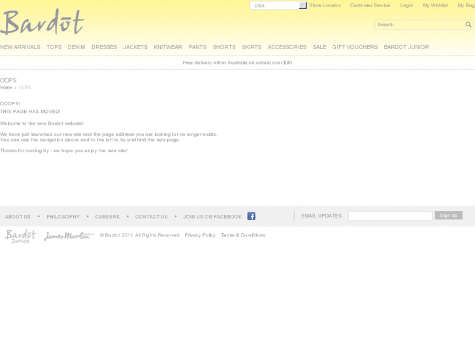Focus the Email Updates input field

(390, 216)
